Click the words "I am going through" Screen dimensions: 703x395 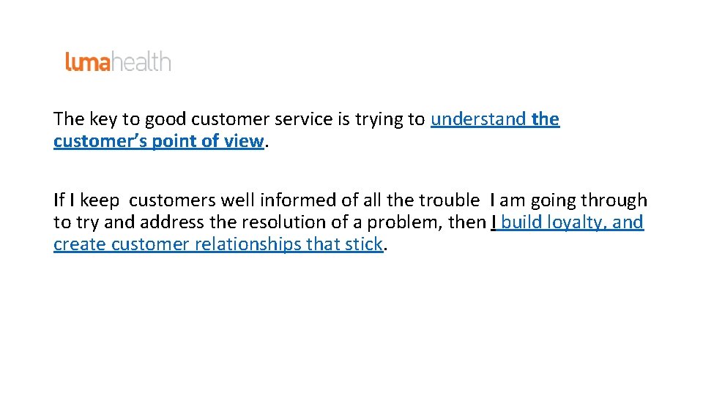coord(568,200)
